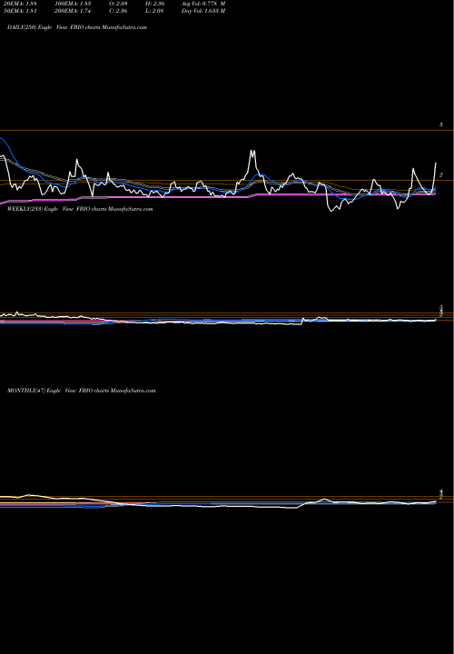This screenshot has height=654, width=454.
Task: Click the DAILY Eagle View FBIO chart title
Action: [77, 27]
